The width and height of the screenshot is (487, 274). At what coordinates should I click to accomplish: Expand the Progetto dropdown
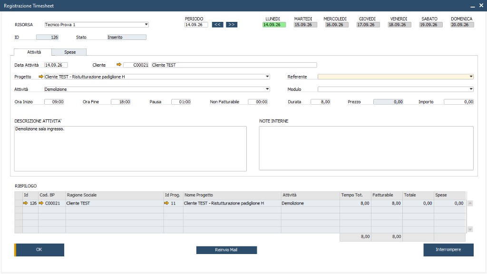[x=267, y=77]
